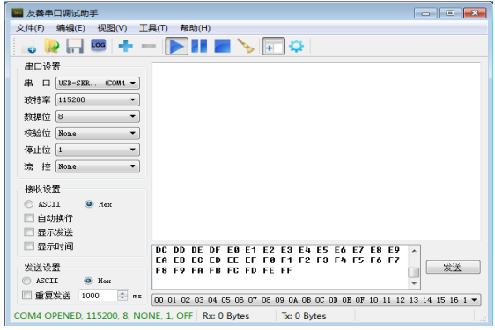
Task: Click inside the hex send text box
Action: pyautogui.click(x=280, y=267)
